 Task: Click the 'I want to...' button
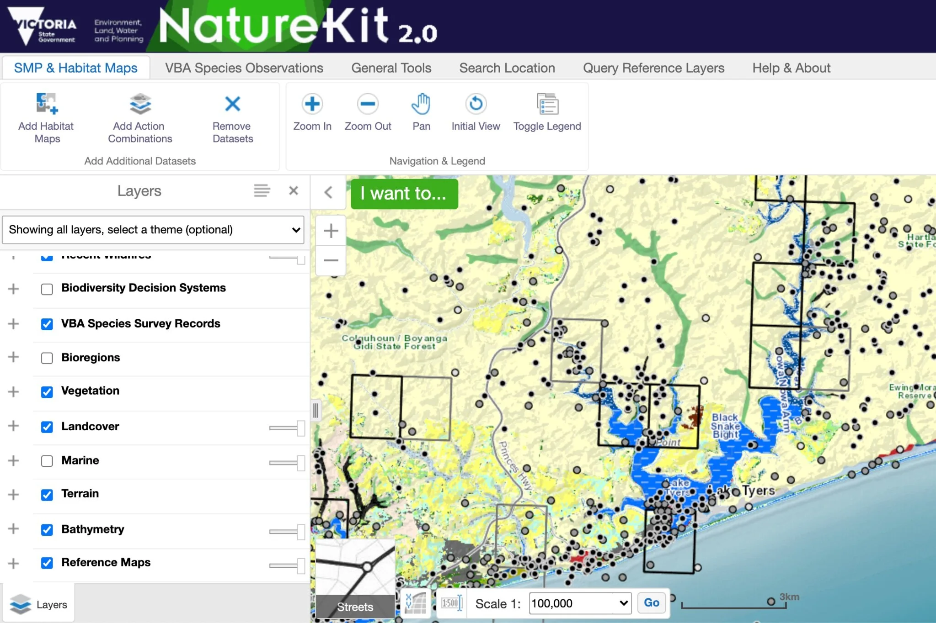(x=404, y=194)
